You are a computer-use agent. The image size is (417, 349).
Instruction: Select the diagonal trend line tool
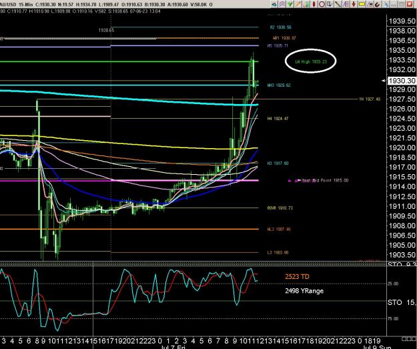point(338,4)
